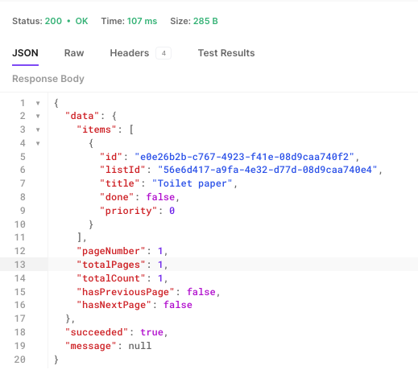Click the "hasPreviousPage" key
Image resolution: width=418 pixels, height=374 pixels.
pyautogui.click(x=126, y=292)
